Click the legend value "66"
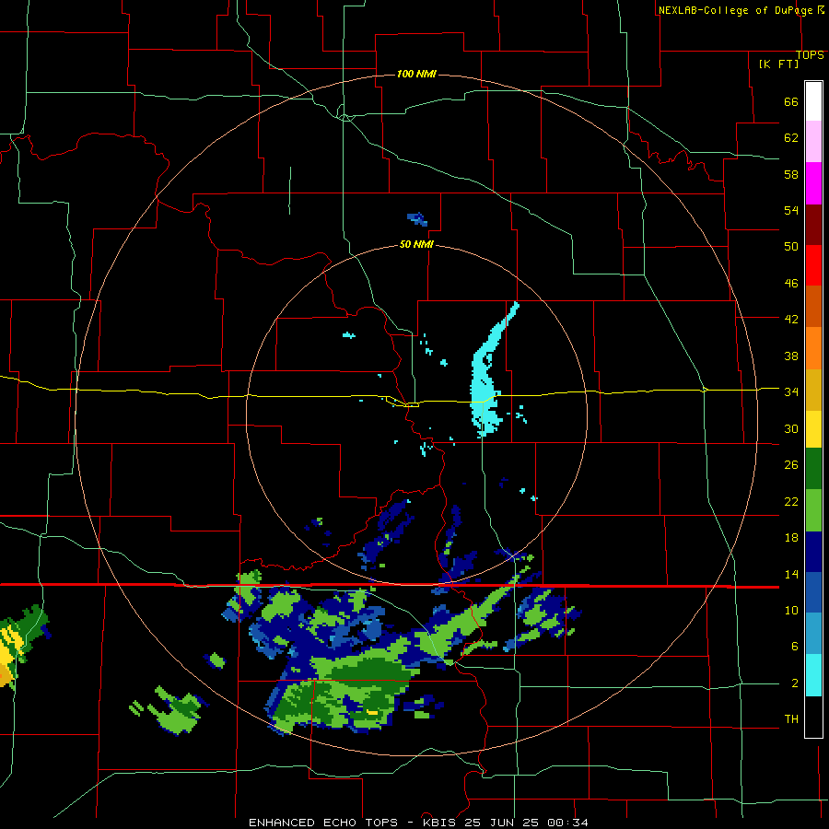The image size is (829, 829). [x=791, y=102]
